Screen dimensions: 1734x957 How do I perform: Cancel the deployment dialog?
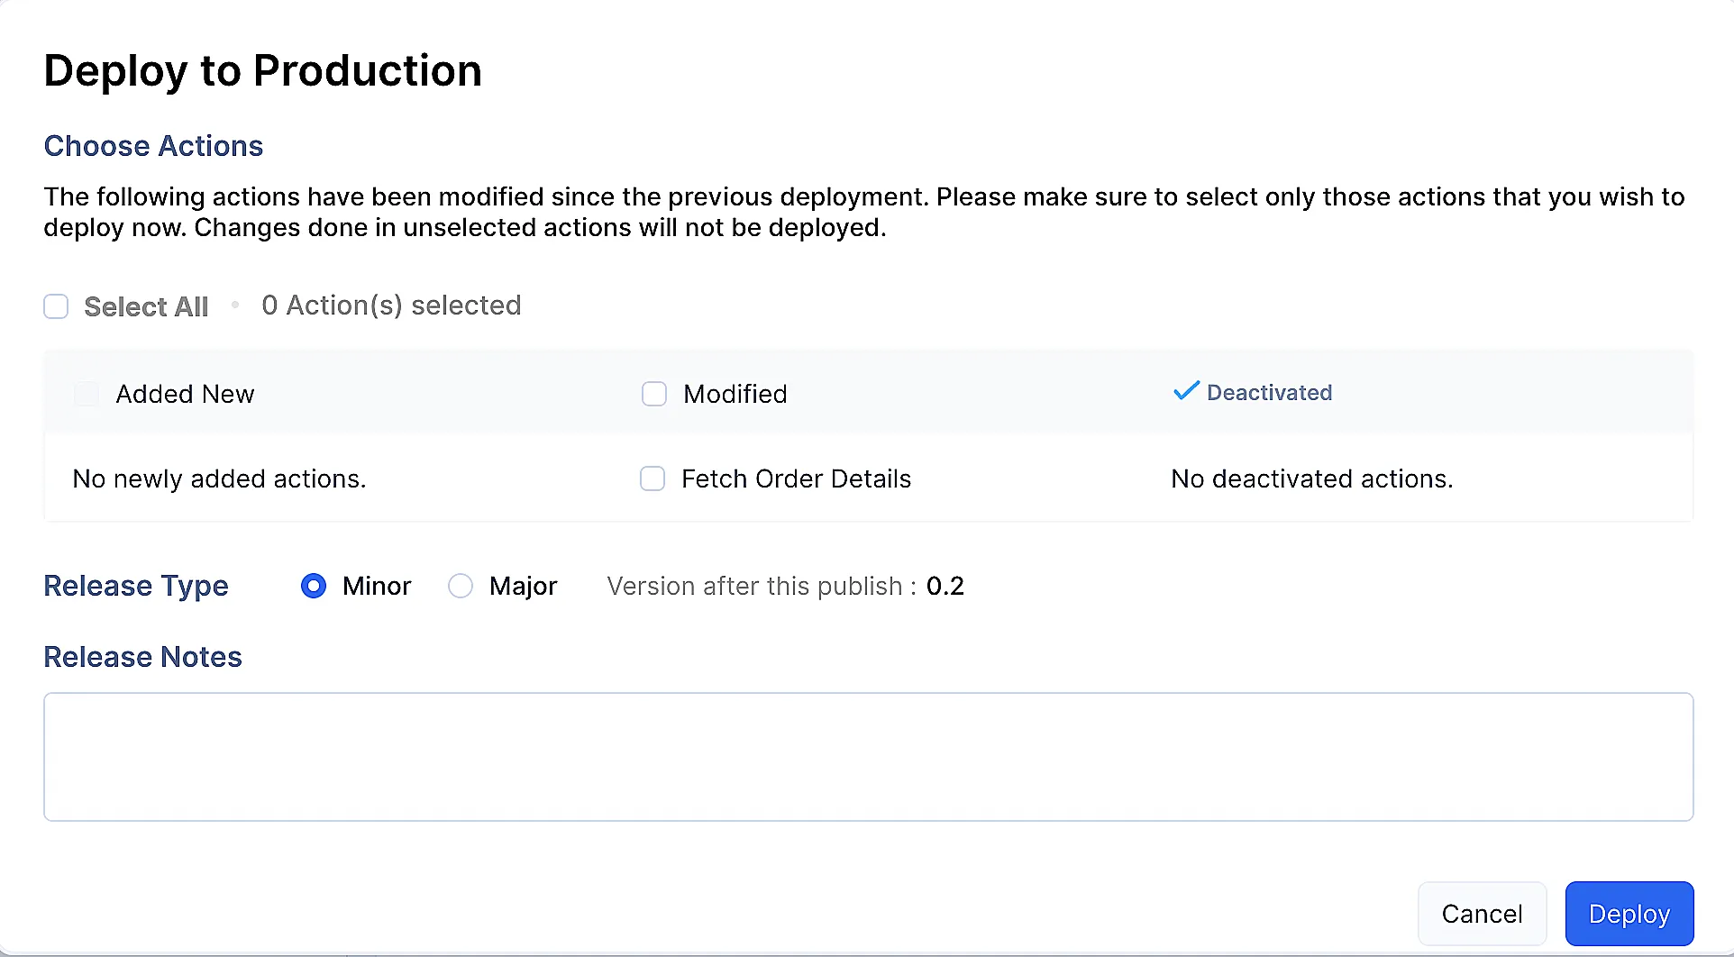tap(1483, 914)
